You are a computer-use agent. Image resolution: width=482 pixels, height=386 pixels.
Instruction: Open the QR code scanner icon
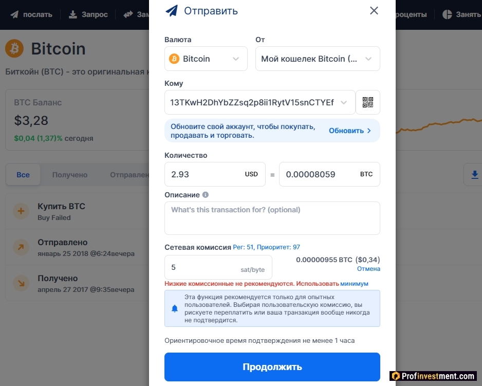[x=367, y=102]
